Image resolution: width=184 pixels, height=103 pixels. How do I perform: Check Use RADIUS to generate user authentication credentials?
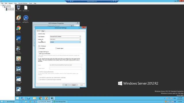[39, 78]
